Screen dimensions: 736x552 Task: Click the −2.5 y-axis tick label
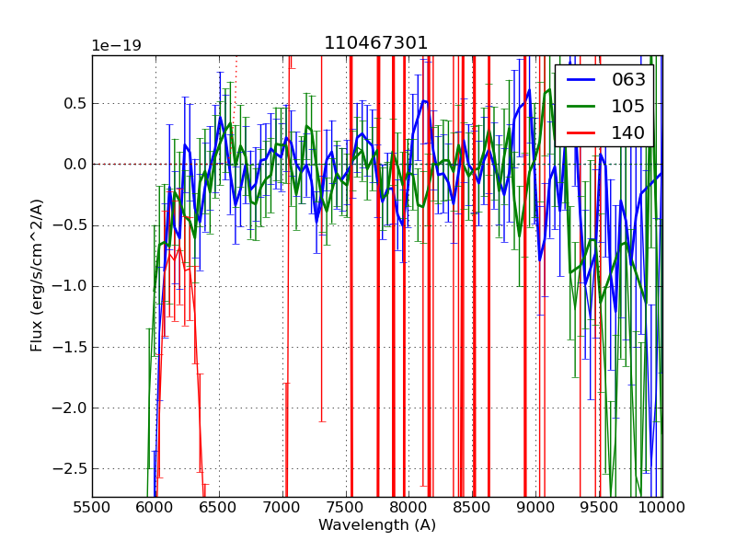pos(70,468)
